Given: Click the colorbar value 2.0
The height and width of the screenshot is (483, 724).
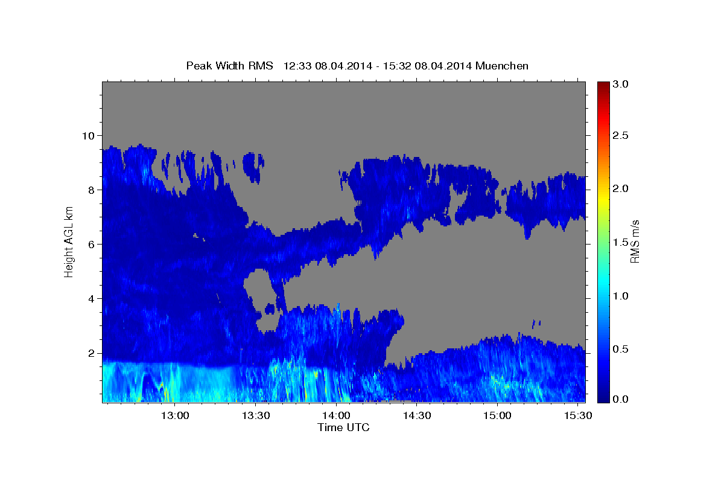Looking at the screenshot, I should (x=621, y=188).
